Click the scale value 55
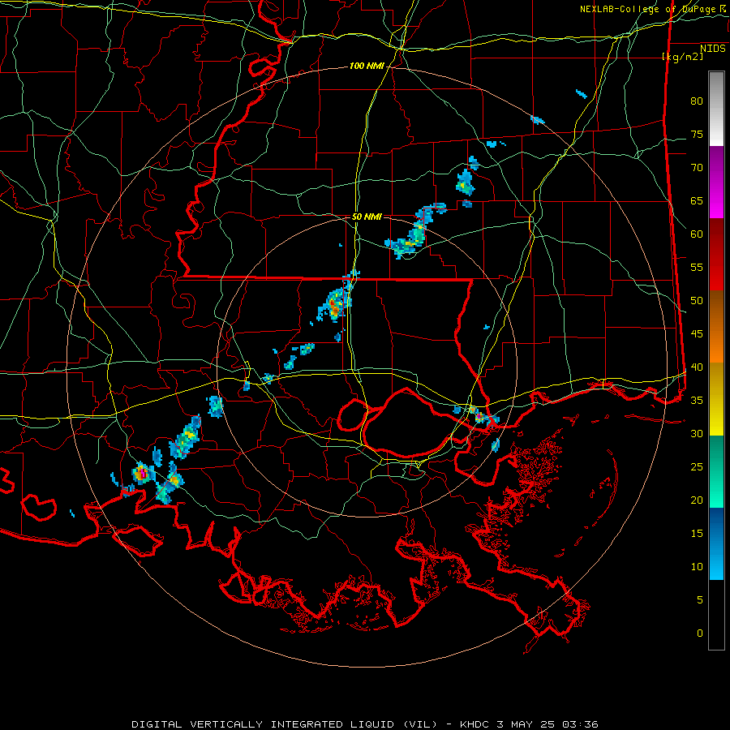The image size is (730, 730). point(697,267)
